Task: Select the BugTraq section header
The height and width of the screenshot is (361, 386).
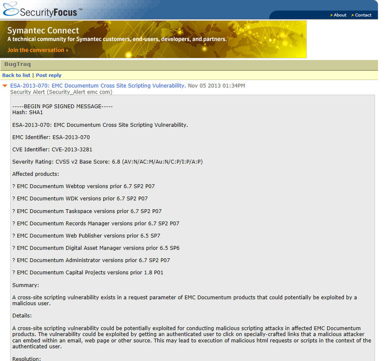Action: [x=17, y=64]
